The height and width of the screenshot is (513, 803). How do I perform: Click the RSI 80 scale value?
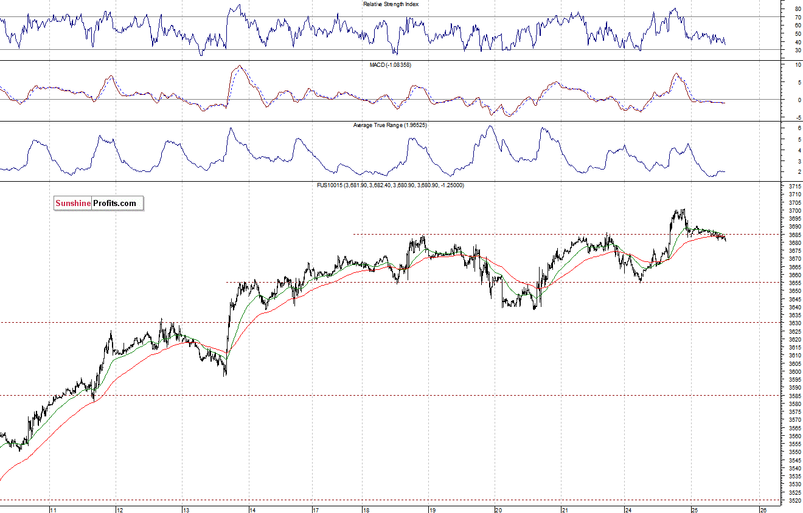click(x=798, y=9)
